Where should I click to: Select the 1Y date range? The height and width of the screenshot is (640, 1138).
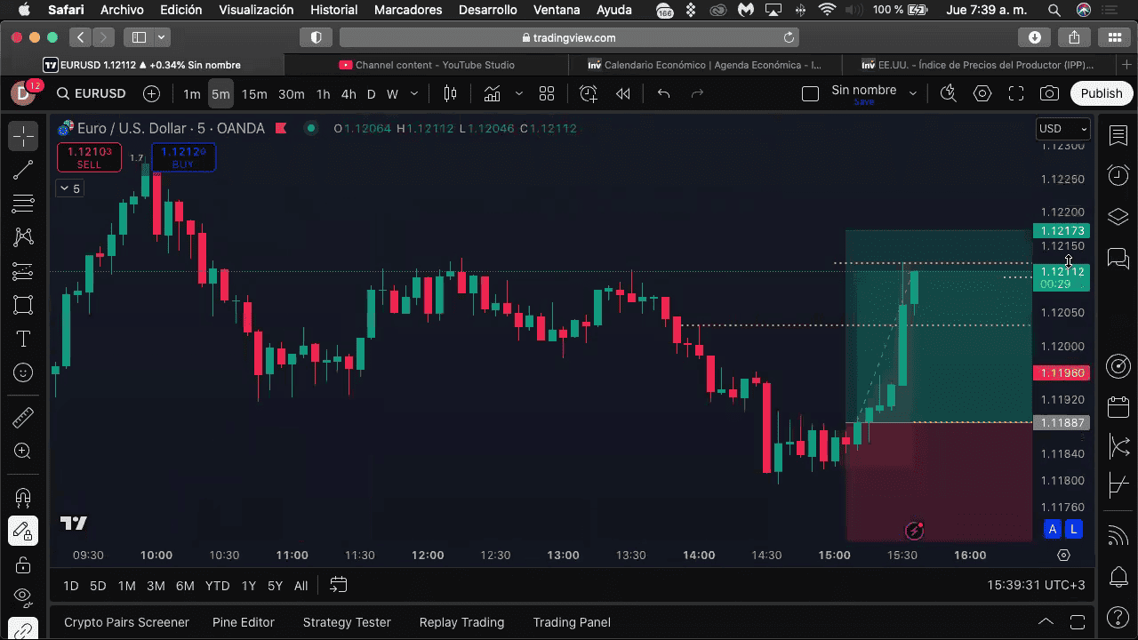(249, 586)
